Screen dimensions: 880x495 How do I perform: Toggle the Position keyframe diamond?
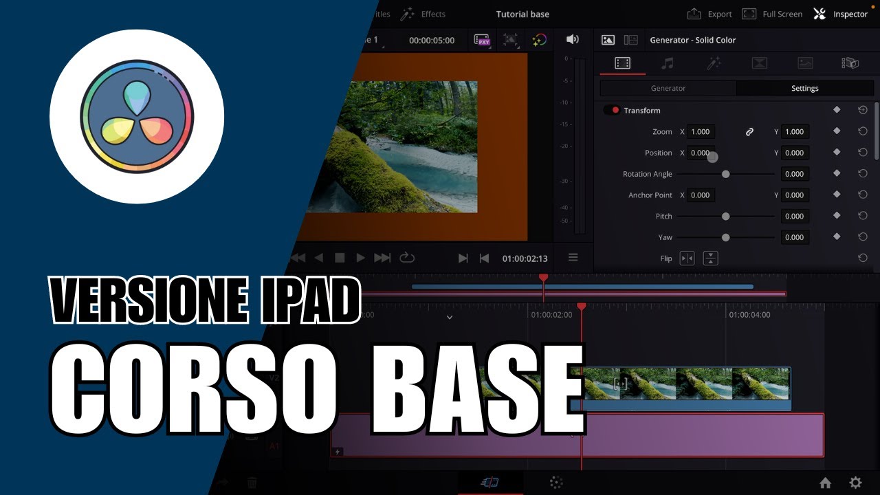click(837, 152)
